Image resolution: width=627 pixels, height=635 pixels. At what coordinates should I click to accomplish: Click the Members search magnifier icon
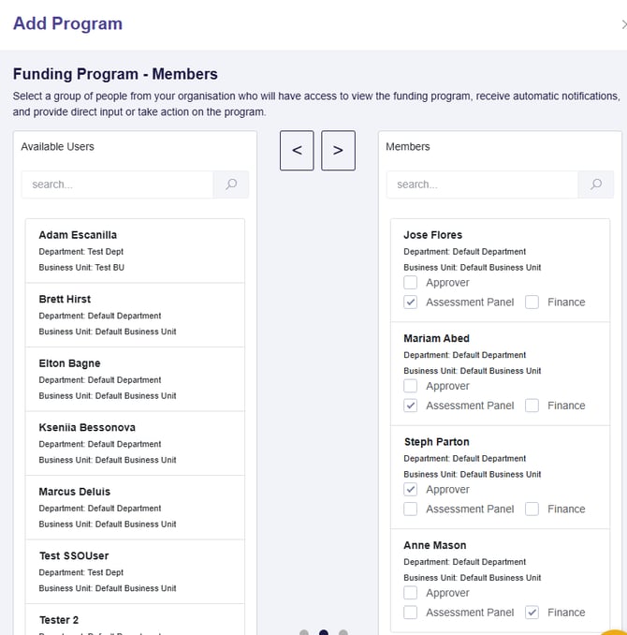[595, 185]
